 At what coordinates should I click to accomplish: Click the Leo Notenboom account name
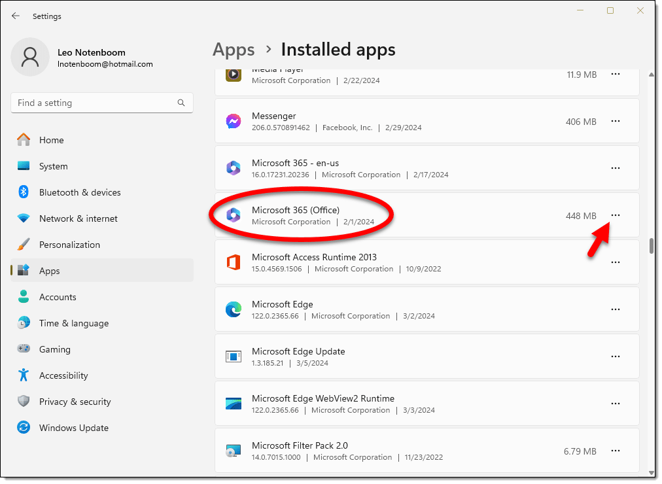coord(91,52)
